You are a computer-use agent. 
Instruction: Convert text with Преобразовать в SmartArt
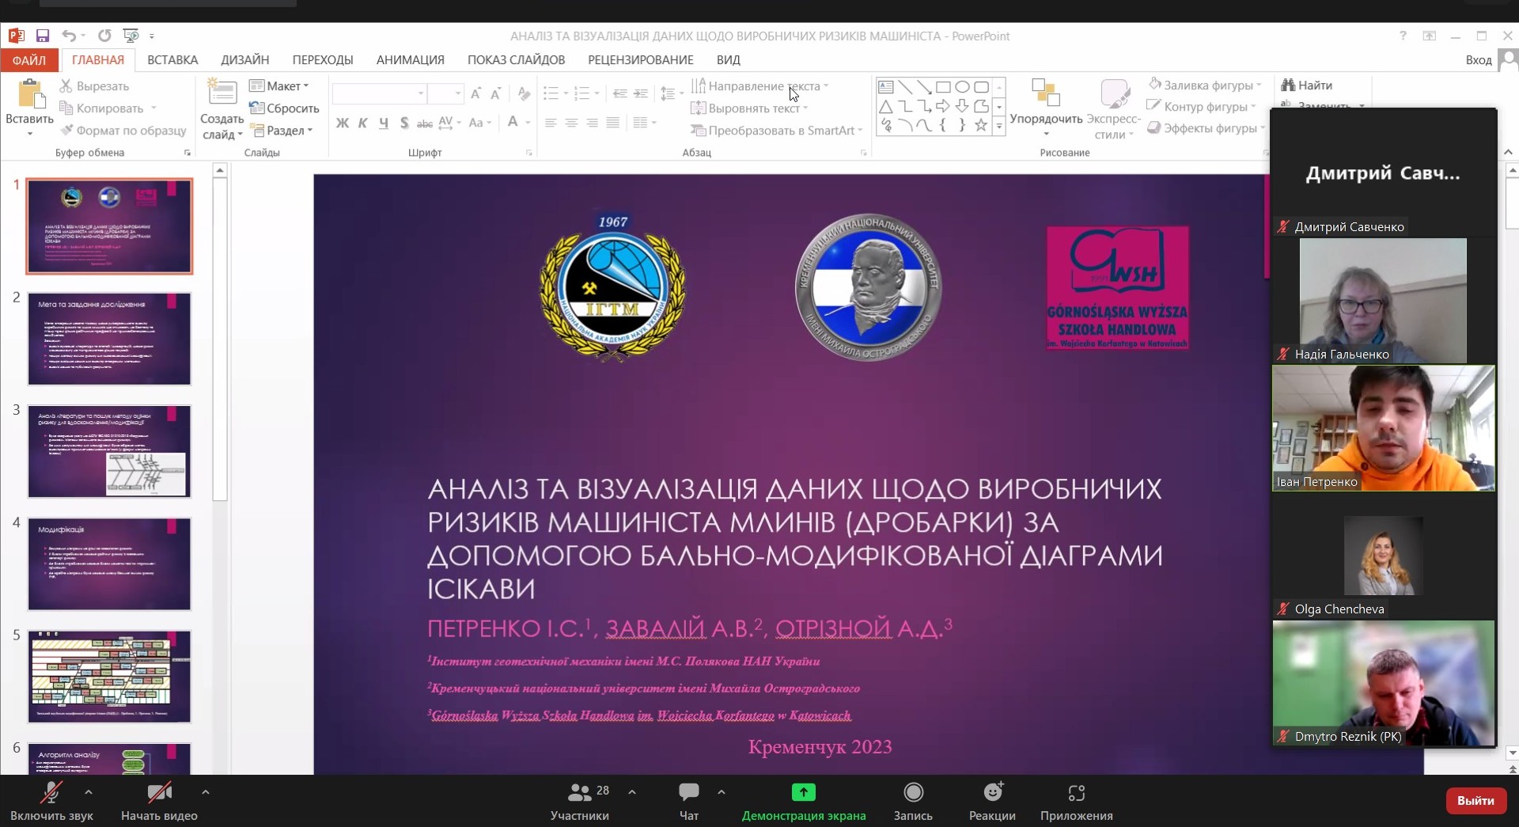coord(775,131)
